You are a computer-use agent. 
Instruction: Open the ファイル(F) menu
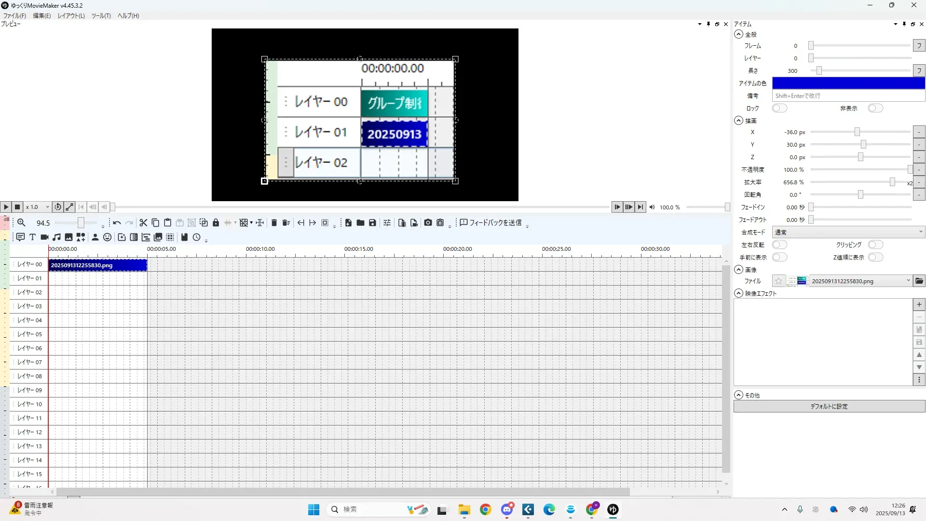[x=14, y=16]
